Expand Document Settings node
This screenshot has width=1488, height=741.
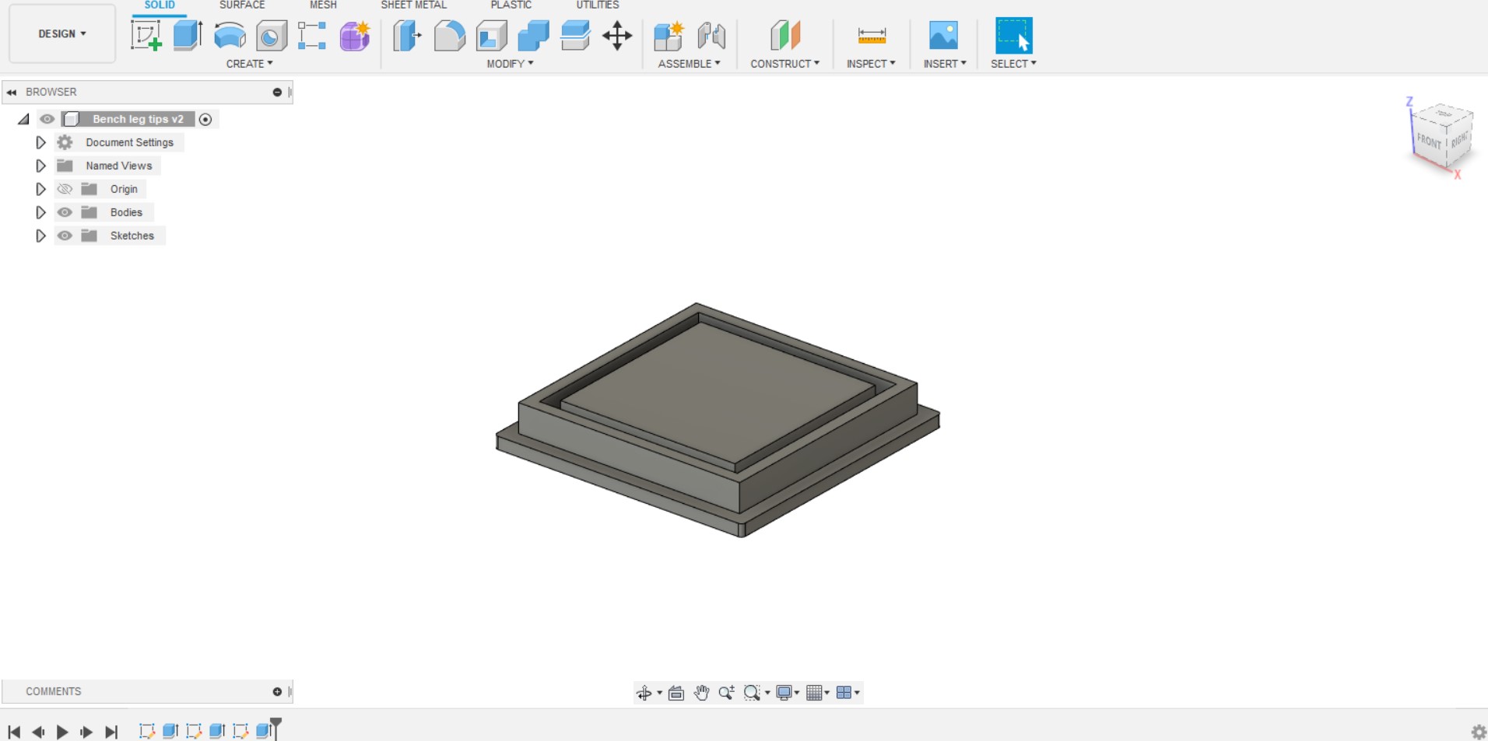coord(40,142)
